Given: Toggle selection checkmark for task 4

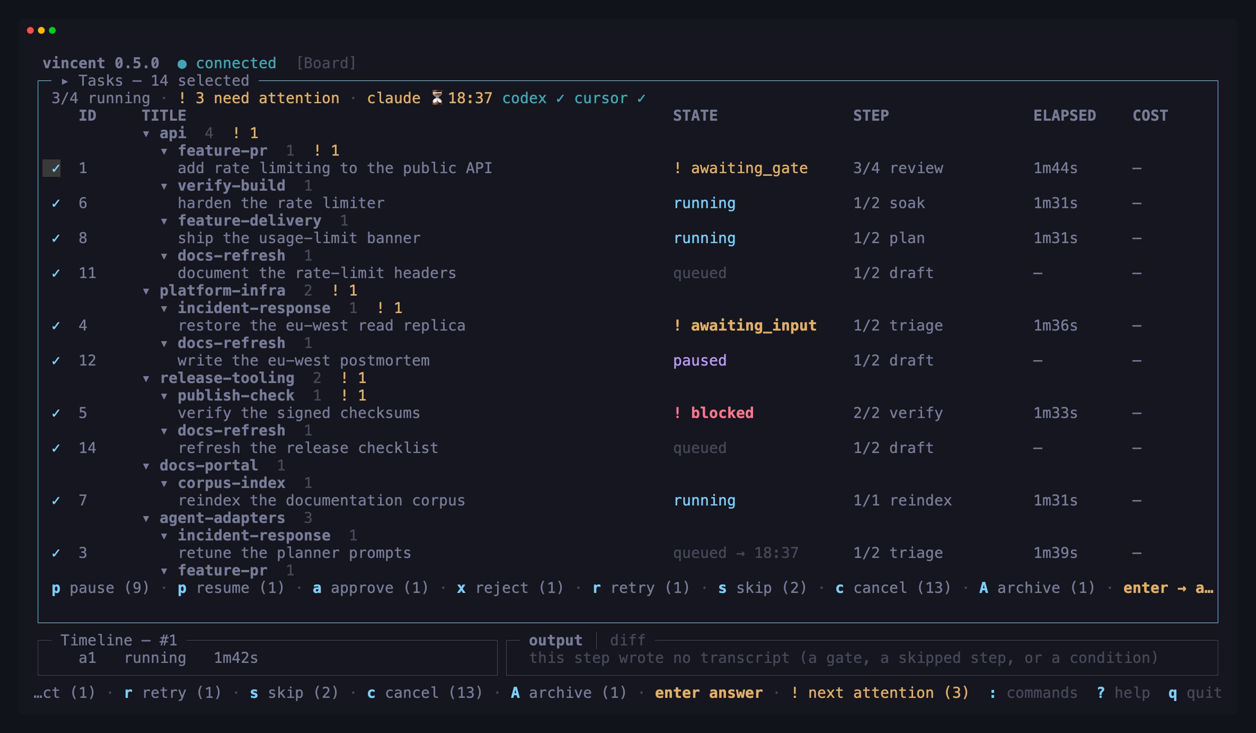Looking at the screenshot, I should [x=55, y=326].
